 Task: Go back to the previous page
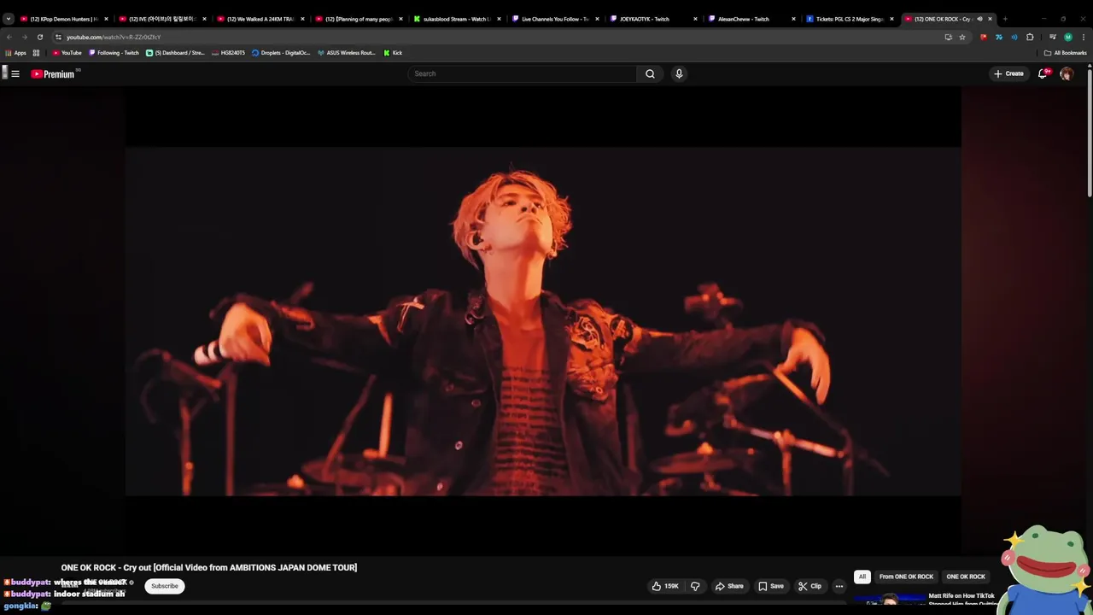tap(9, 37)
